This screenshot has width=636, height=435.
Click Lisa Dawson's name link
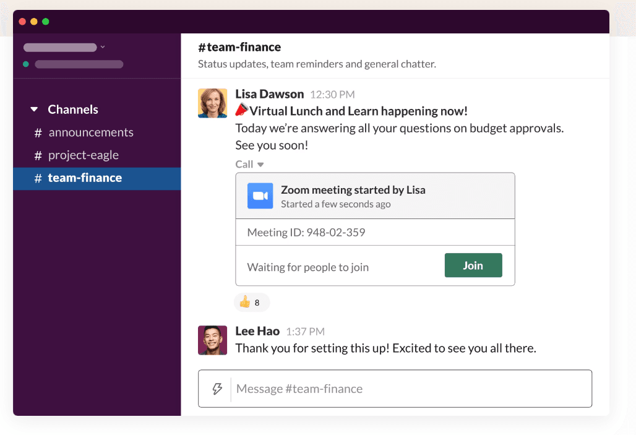tap(269, 94)
